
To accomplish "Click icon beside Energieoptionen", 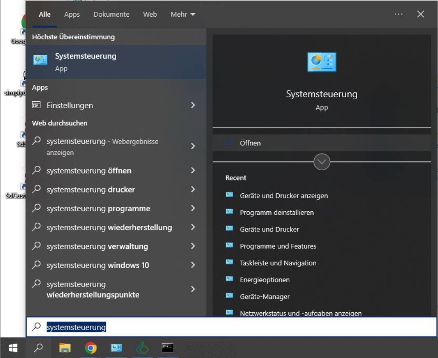I will point(229,279).
